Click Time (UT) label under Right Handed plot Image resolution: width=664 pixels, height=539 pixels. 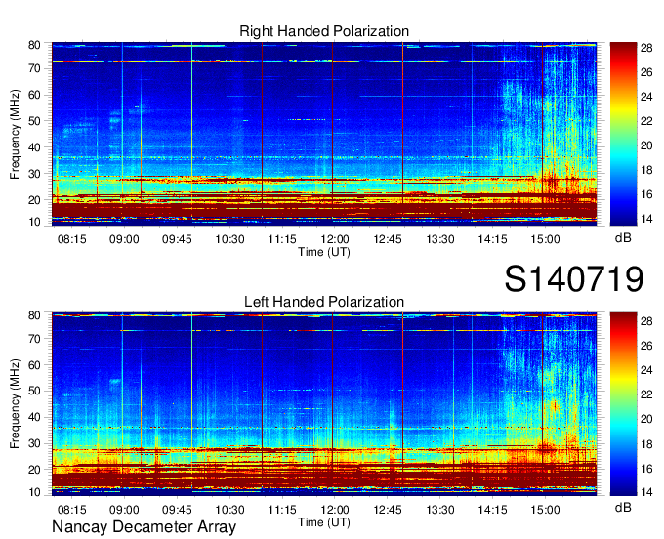(x=324, y=252)
